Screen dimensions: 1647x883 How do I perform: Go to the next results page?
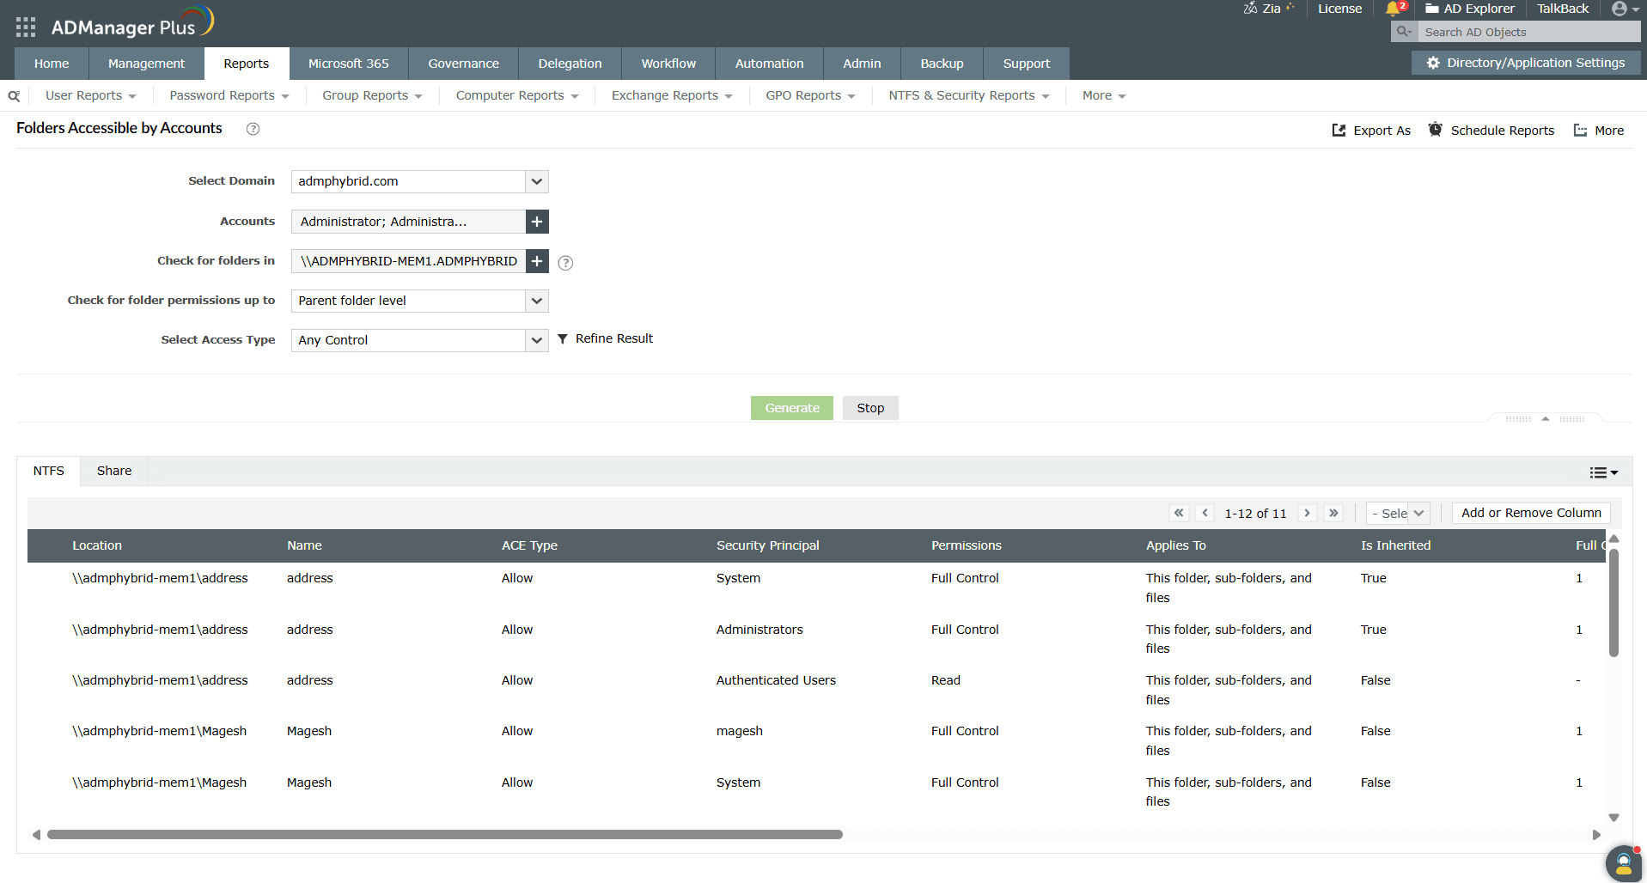coord(1307,513)
